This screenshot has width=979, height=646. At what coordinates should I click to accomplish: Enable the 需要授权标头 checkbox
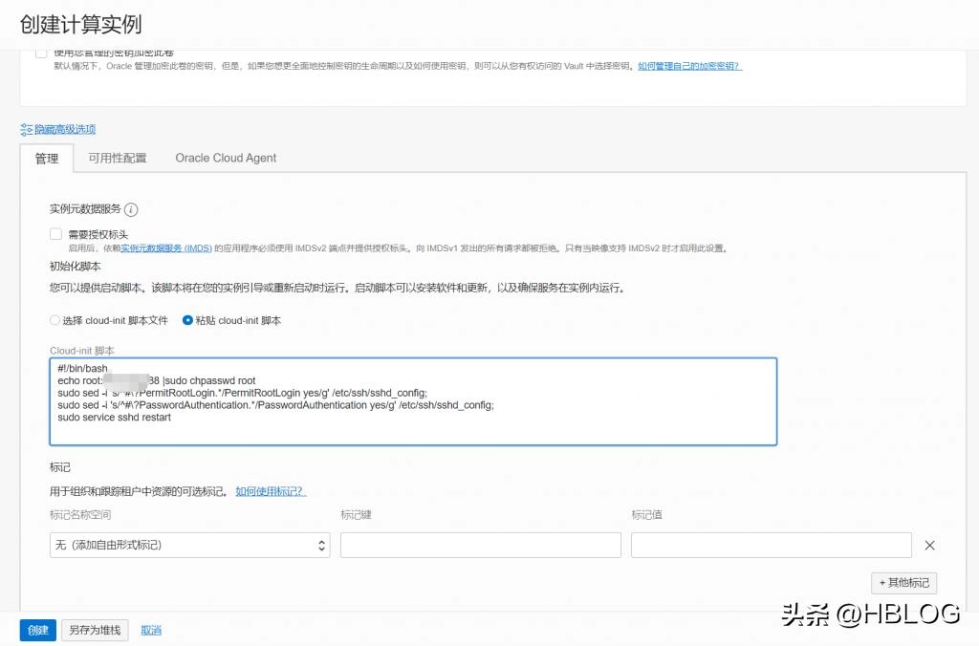click(x=55, y=234)
